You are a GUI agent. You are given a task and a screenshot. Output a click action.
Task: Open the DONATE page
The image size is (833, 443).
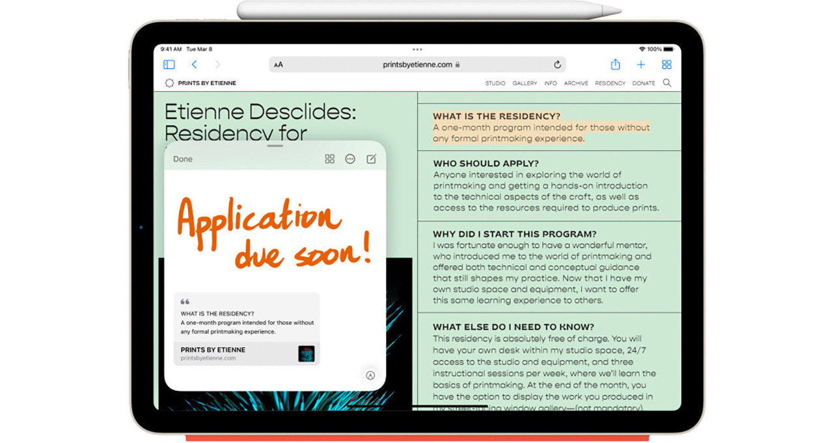pos(644,83)
